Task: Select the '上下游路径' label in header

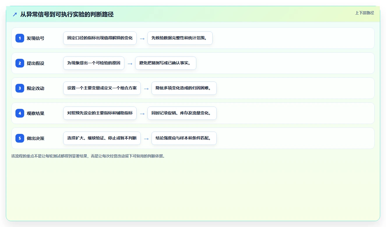Action: pyautogui.click(x=364, y=13)
